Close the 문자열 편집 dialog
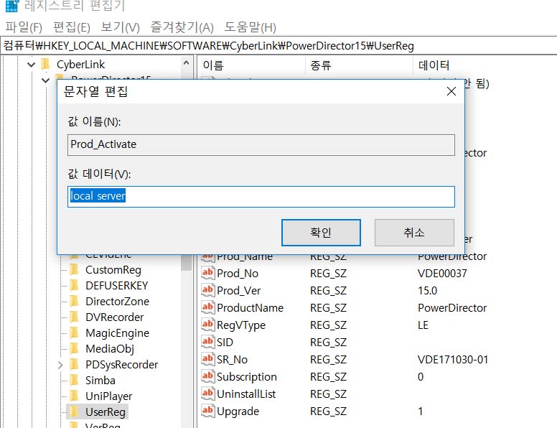 [x=451, y=91]
